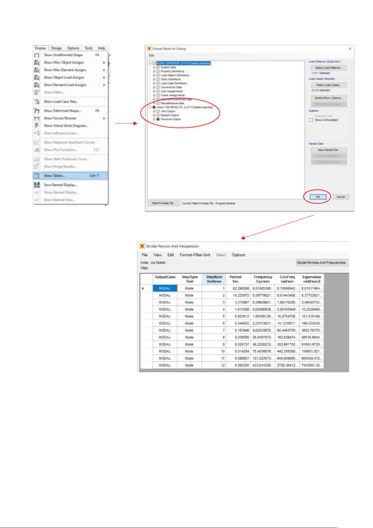Viewport: 373px width, 528px height.
Task: Open the Format-Filter-Sort menu
Action: 195,255
